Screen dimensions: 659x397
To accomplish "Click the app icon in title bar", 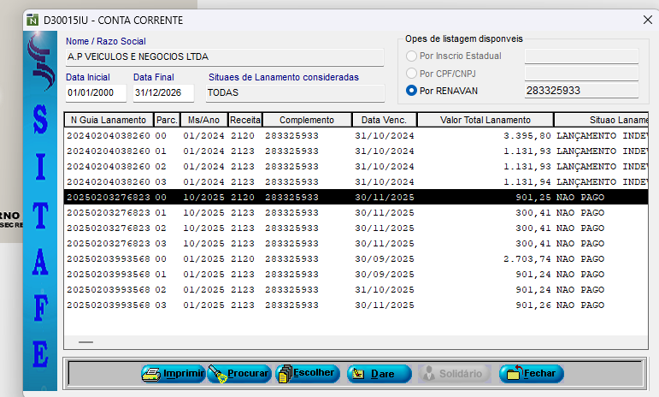I will coord(32,20).
